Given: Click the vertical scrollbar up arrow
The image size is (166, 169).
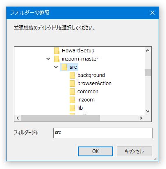Looking at the screenshot, I should (x=148, y=50).
